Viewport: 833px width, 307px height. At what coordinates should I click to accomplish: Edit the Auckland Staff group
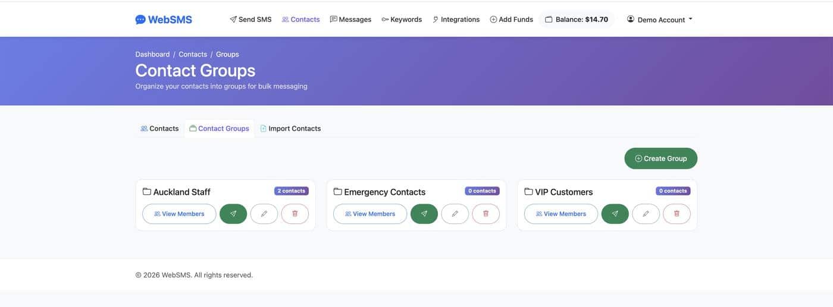click(x=264, y=214)
